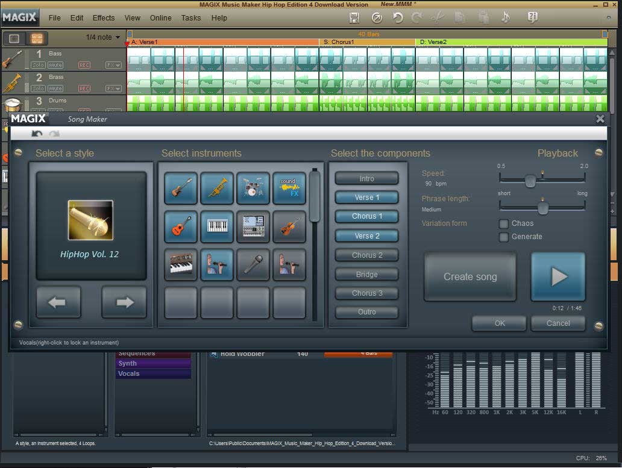The image size is (622, 468).
Task: Click the music note icon in toolbar
Action: tap(505, 17)
